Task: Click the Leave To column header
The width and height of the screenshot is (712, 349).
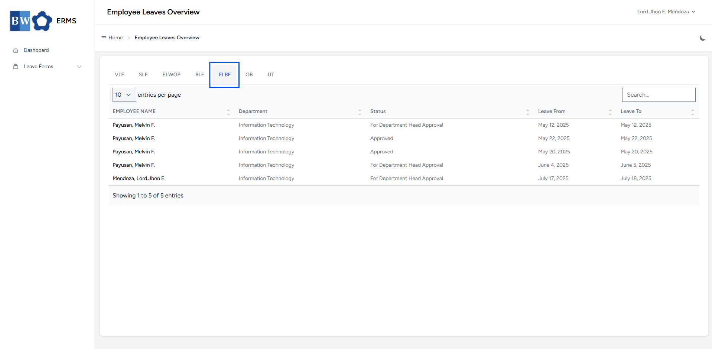Action: point(631,112)
